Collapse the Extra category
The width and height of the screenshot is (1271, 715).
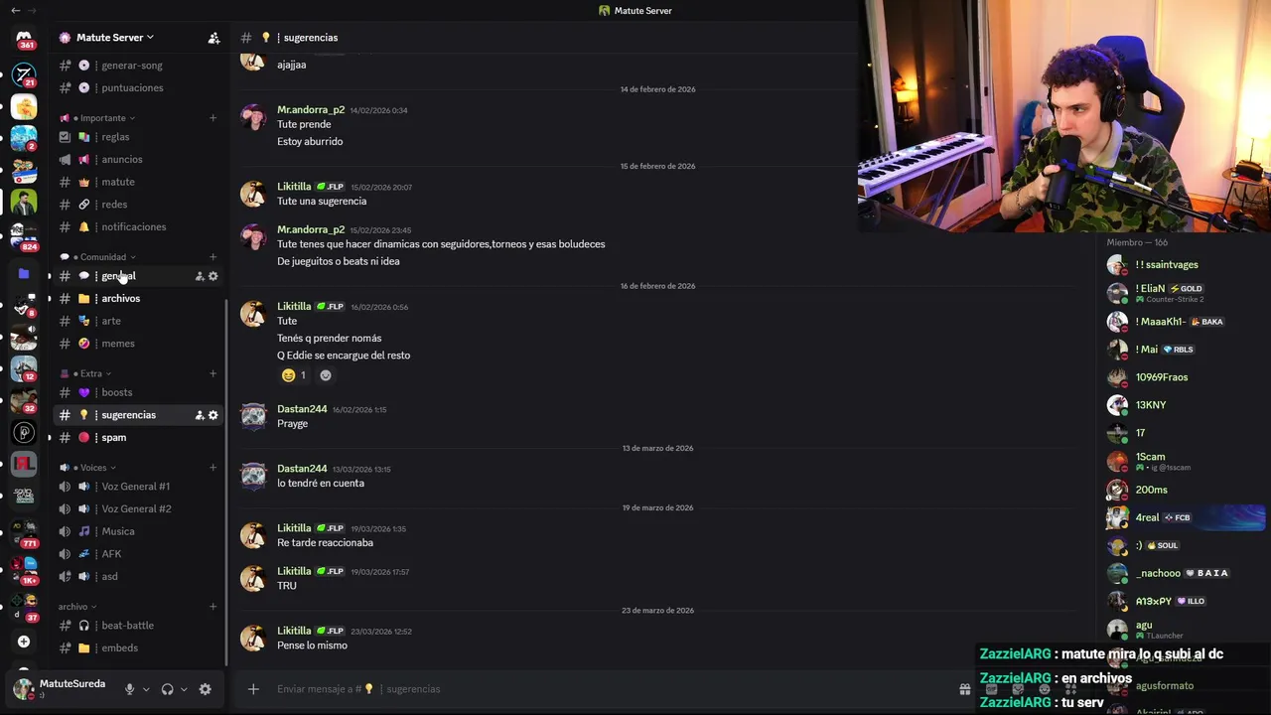(91, 374)
